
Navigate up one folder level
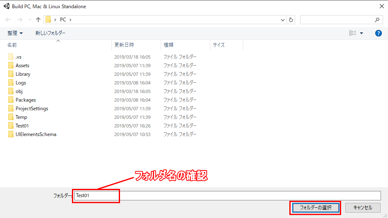[38, 20]
